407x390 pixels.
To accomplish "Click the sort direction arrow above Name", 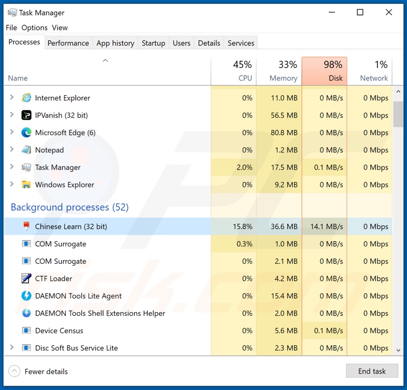I will (x=105, y=61).
